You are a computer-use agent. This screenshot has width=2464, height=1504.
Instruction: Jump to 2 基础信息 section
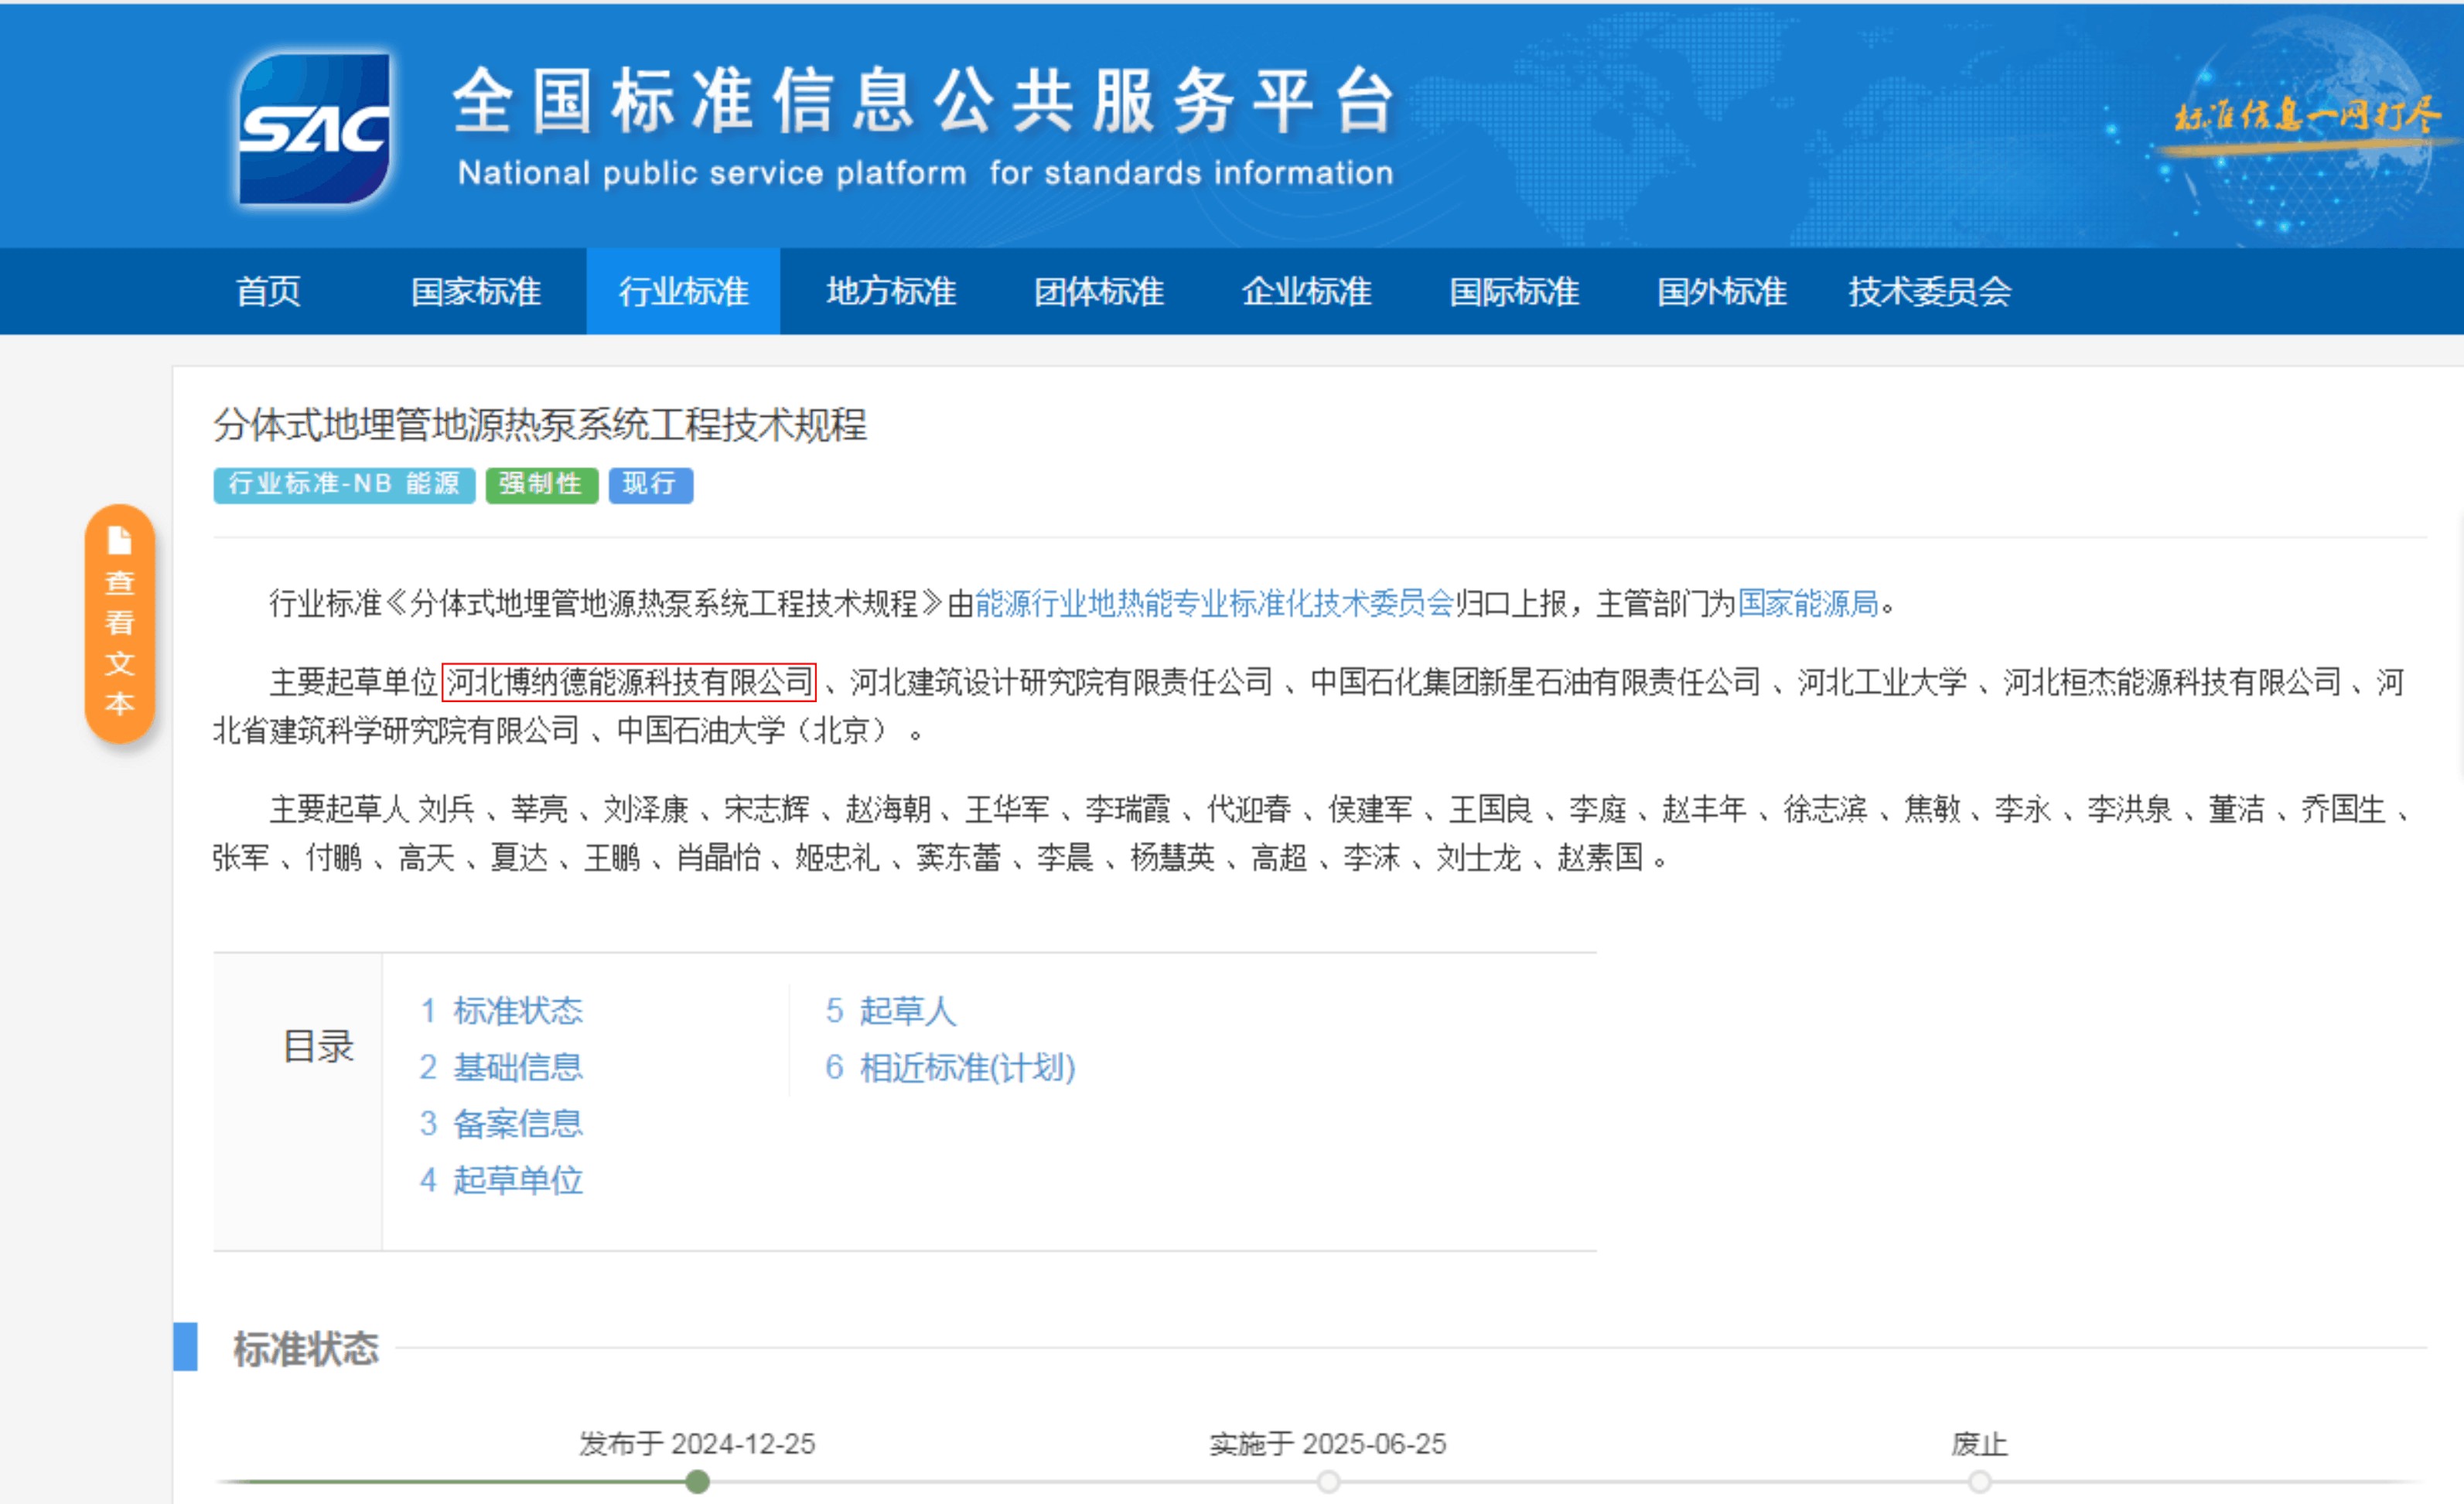tap(501, 1067)
